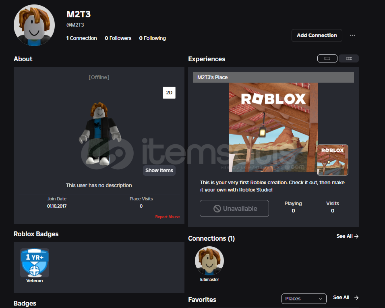Click the Connections (1) heading
The height and width of the screenshot is (308, 385).
pyautogui.click(x=211, y=238)
